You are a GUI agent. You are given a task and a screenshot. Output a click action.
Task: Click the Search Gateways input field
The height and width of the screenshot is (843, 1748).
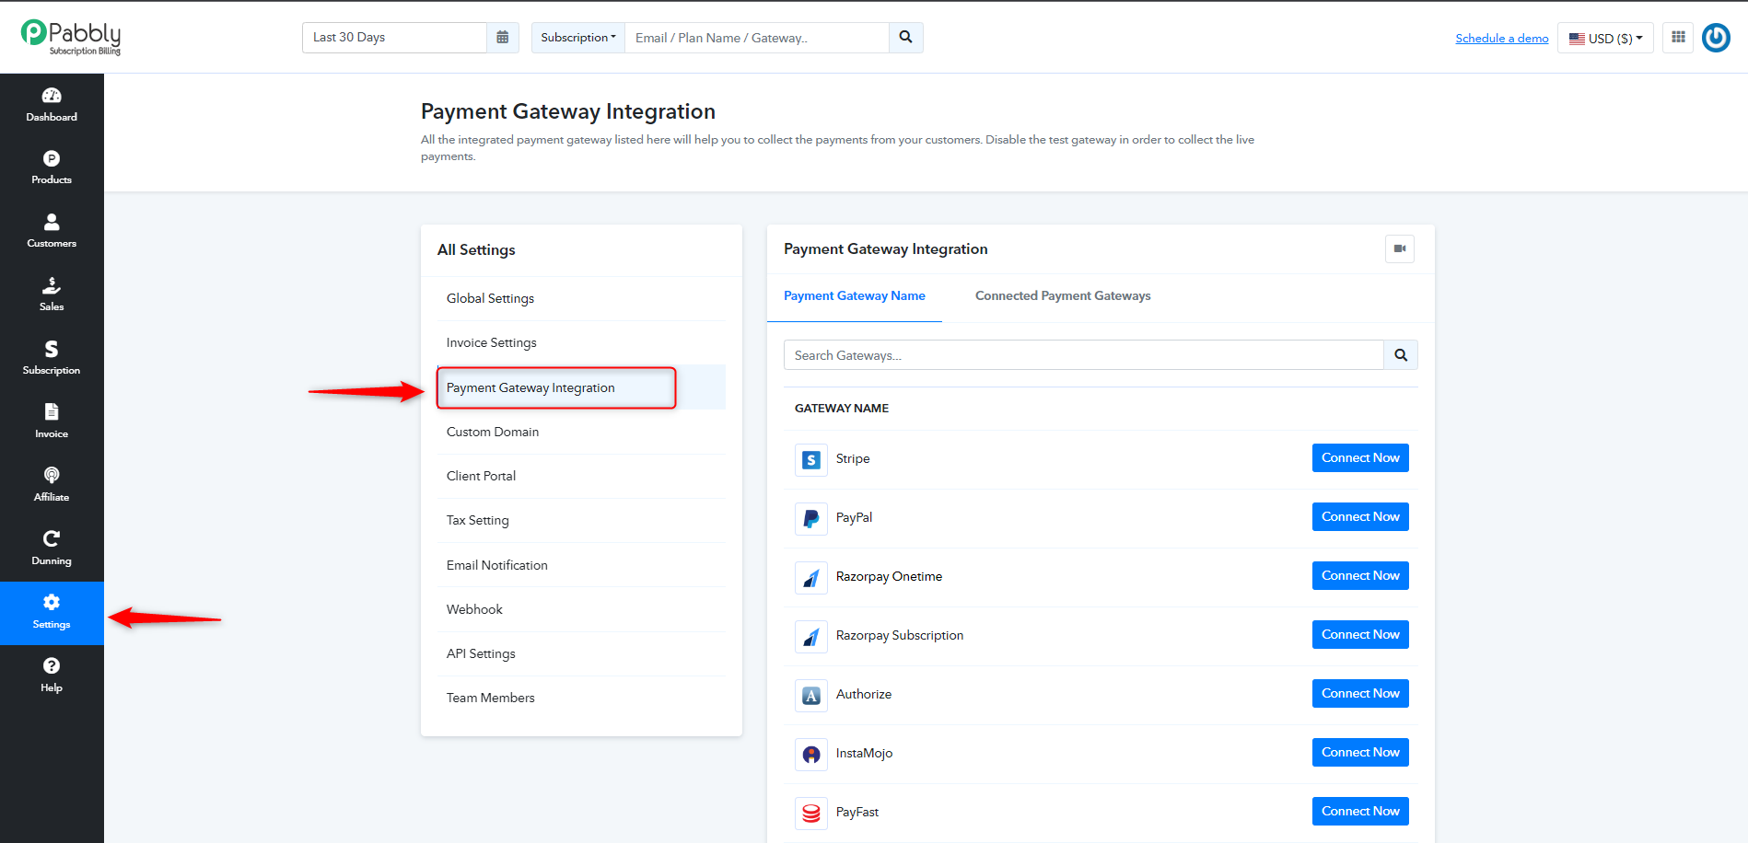click(1083, 355)
